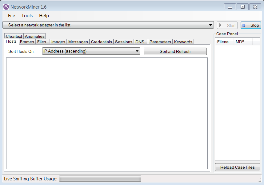Switch to the Keywords tab
Image resolution: width=264 pixels, height=185 pixels.
tap(183, 42)
